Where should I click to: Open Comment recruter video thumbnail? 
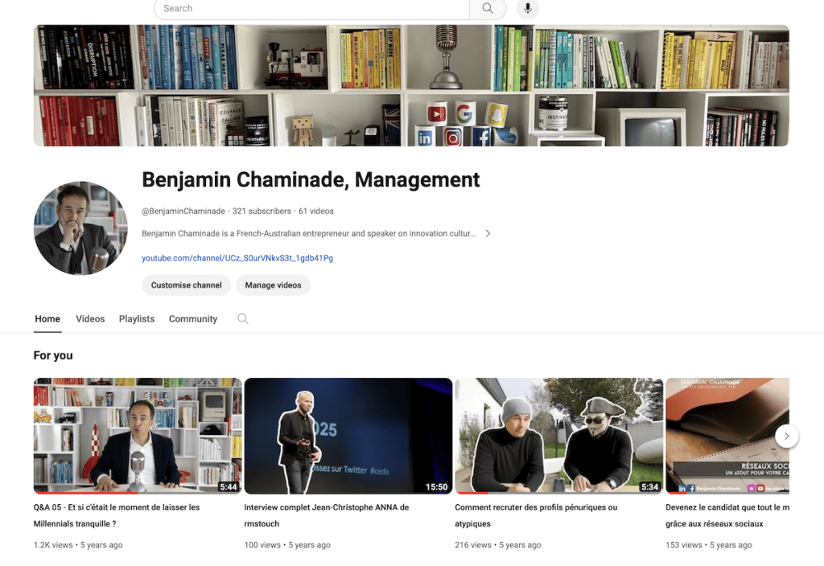point(559,436)
